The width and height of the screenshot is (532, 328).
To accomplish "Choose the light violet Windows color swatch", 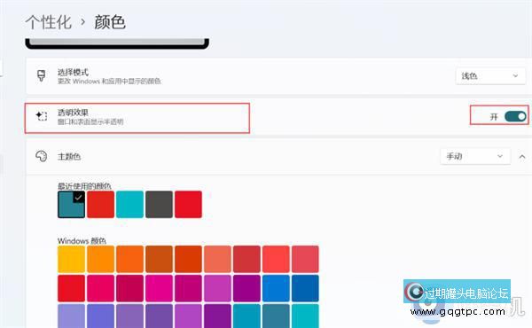I will pyautogui.click(x=188, y=316).
